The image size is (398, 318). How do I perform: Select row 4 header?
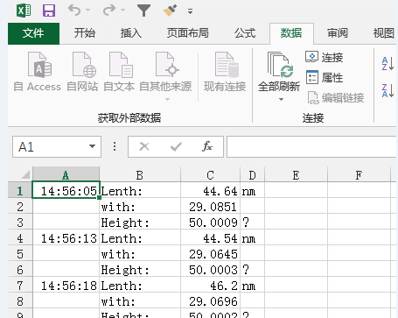[x=20, y=238]
